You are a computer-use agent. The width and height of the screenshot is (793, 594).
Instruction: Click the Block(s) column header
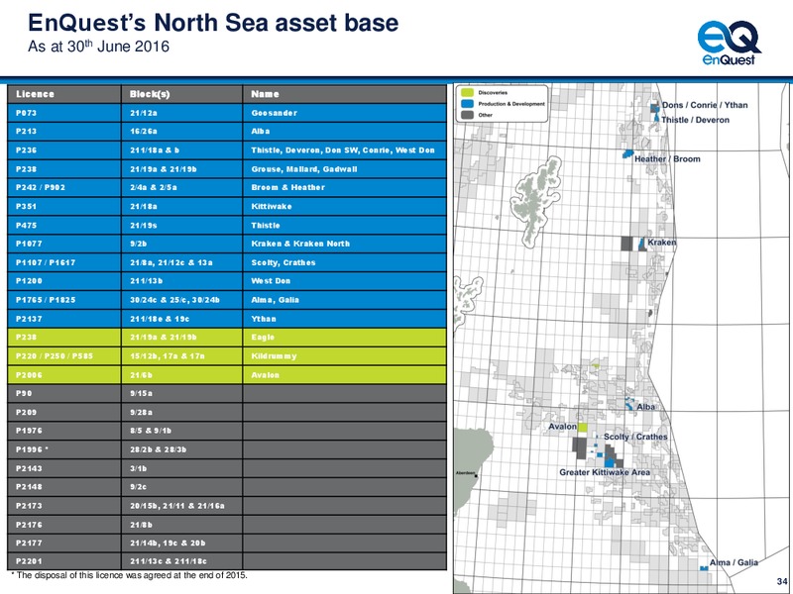(182, 94)
